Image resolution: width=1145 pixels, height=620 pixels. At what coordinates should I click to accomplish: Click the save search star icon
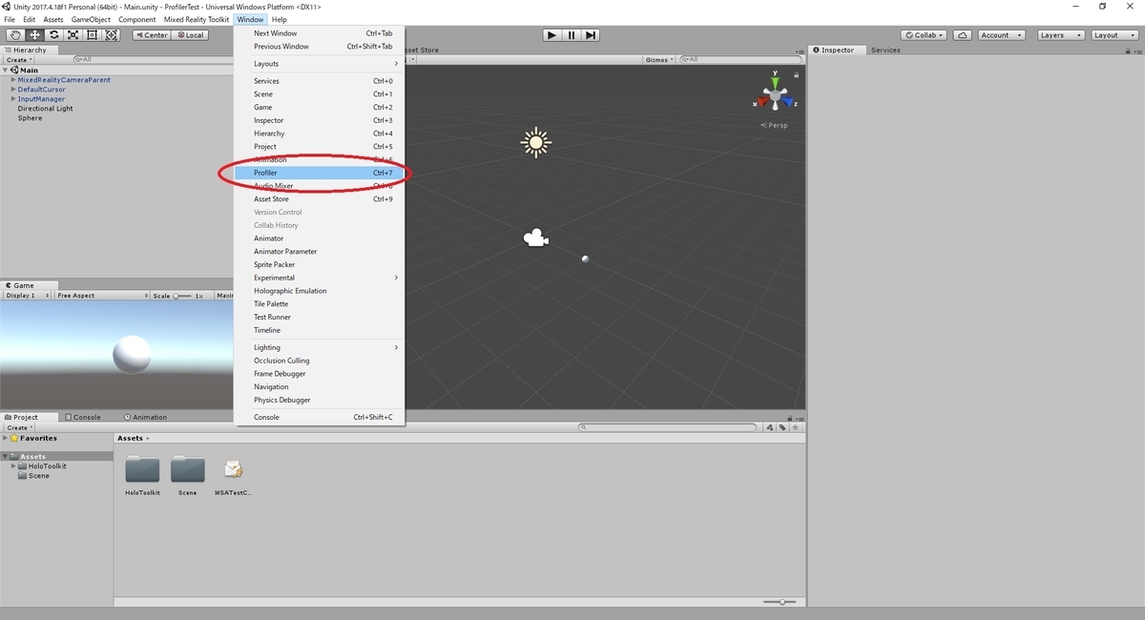pyautogui.click(x=794, y=427)
